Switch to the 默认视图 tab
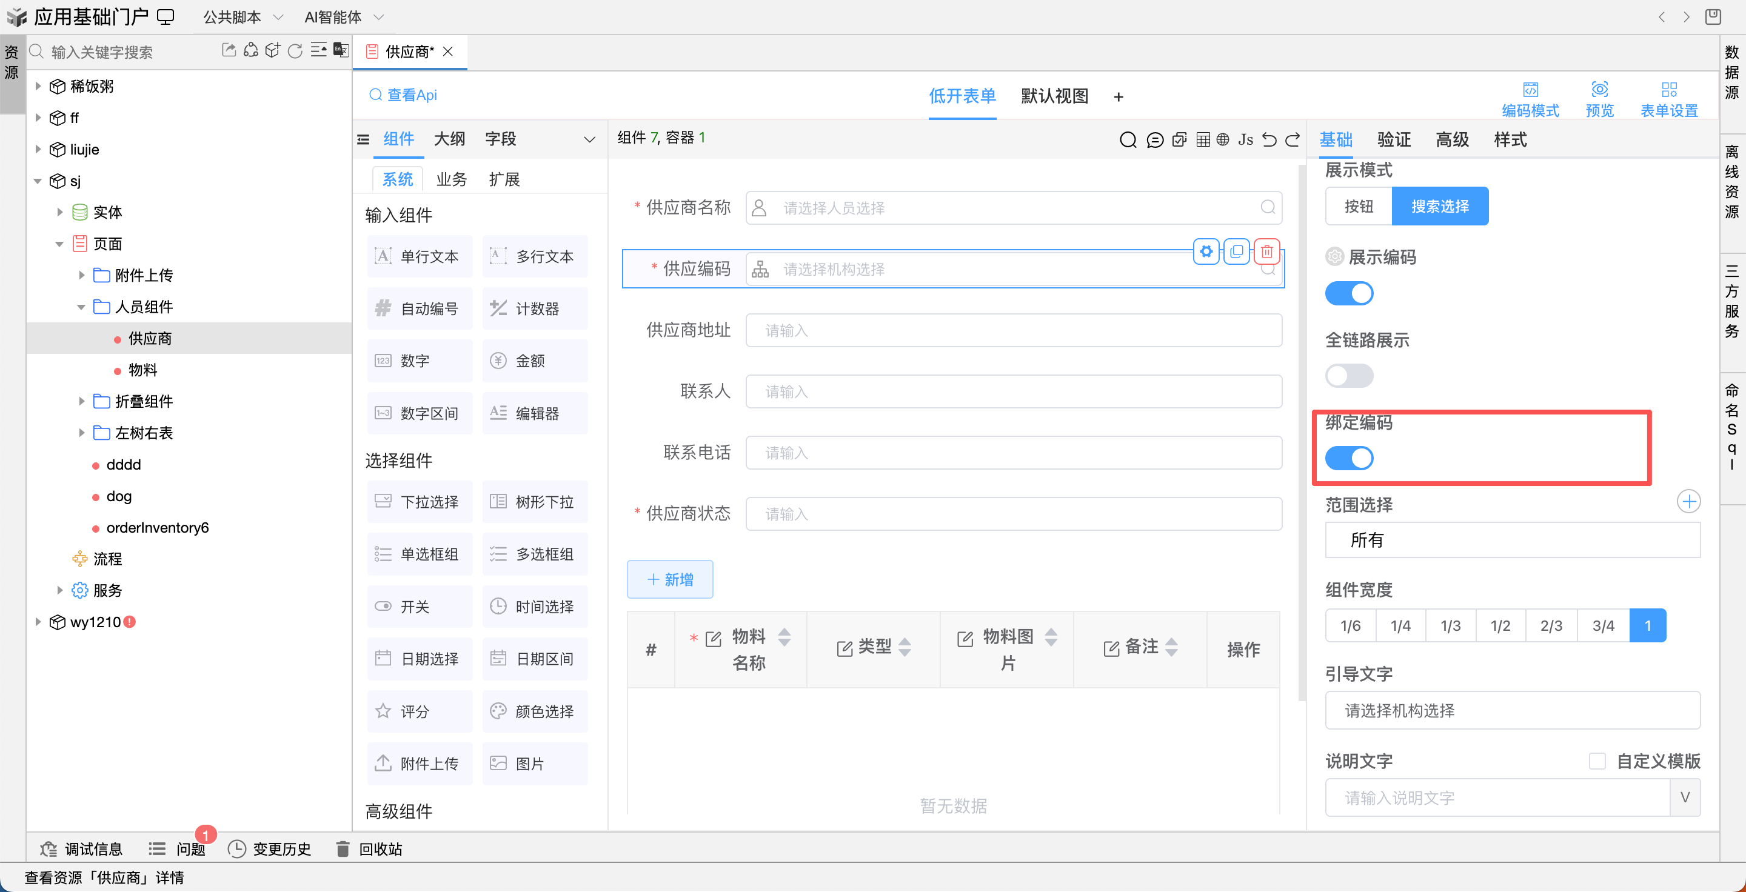 click(1054, 96)
